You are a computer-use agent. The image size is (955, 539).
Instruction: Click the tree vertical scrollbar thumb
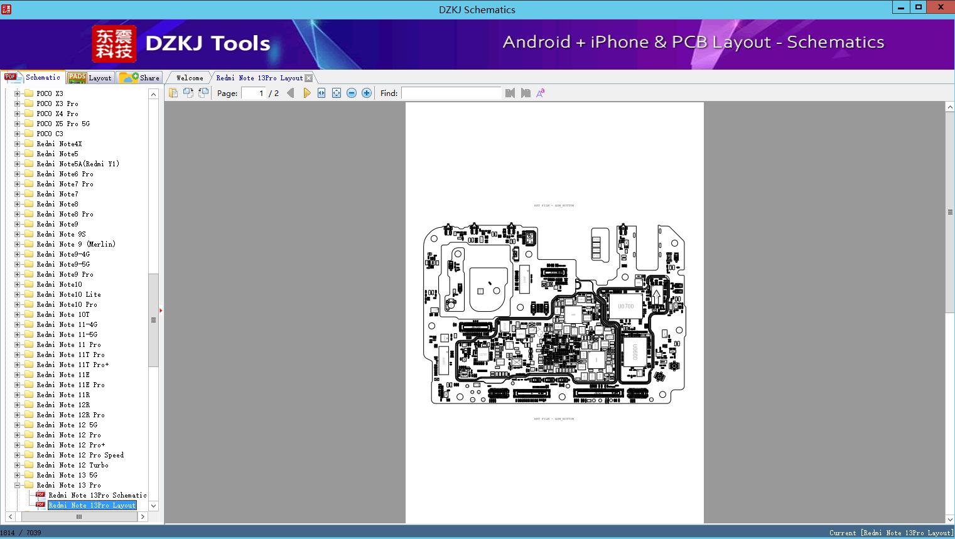[153, 320]
